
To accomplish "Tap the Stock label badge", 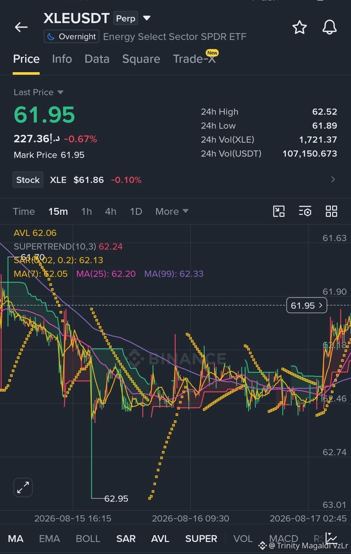I will click(28, 180).
